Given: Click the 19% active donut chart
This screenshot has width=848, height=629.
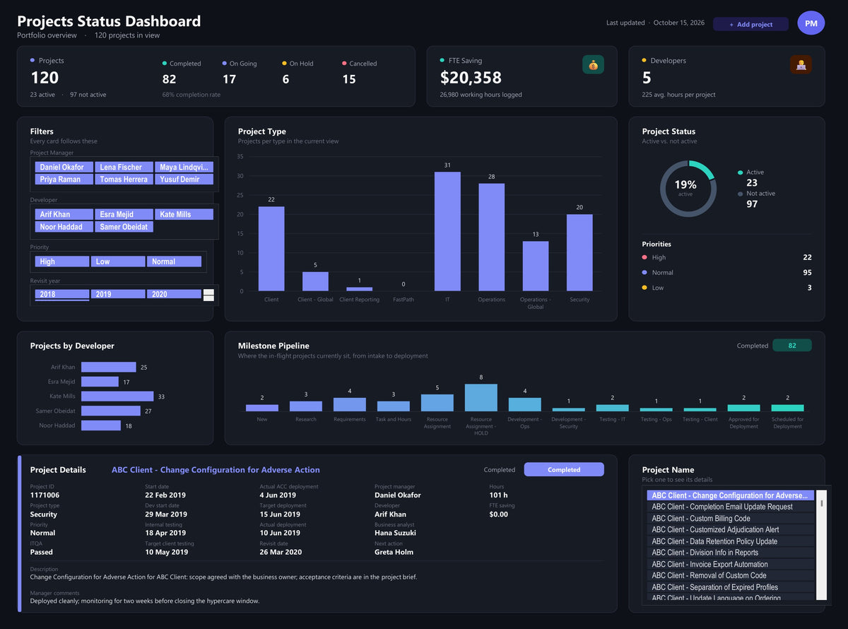Looking at the screenshot, I should tap(688, 188).
